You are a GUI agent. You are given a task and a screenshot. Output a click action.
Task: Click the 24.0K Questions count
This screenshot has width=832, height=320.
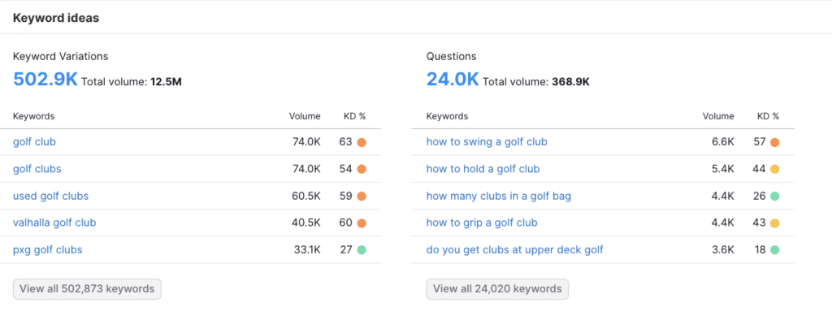[453, 79]
